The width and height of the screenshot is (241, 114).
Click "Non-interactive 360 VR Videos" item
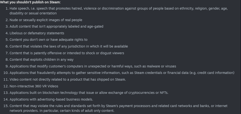point(34,86)
